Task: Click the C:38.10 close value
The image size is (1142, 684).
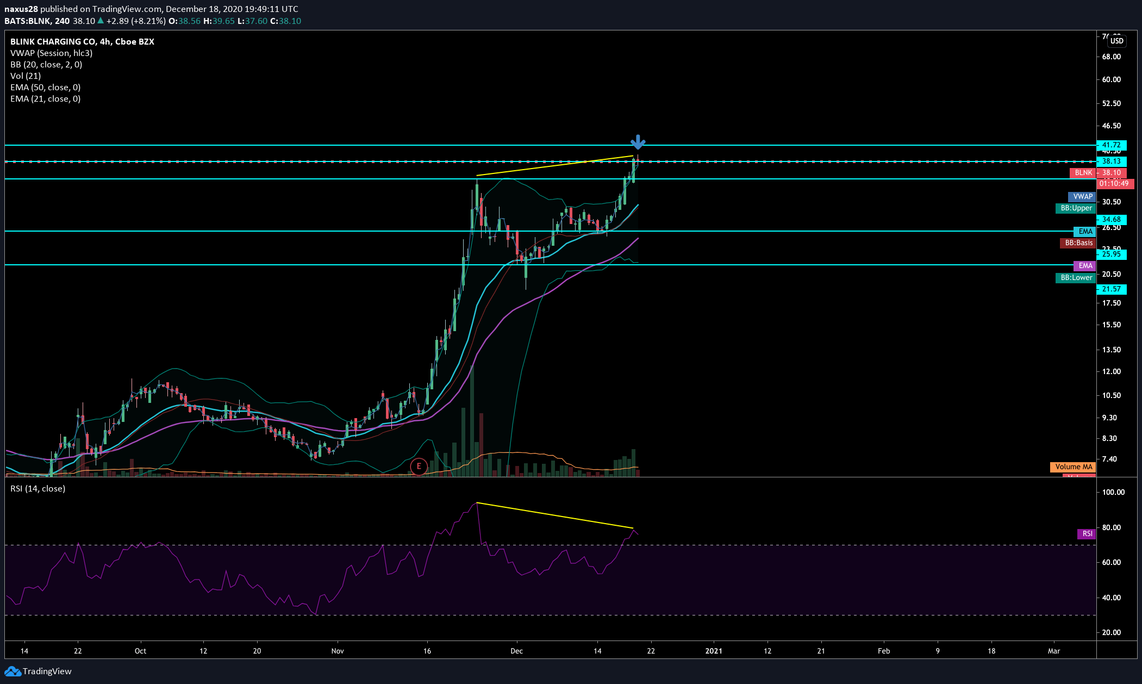Action: pos(285,21)
